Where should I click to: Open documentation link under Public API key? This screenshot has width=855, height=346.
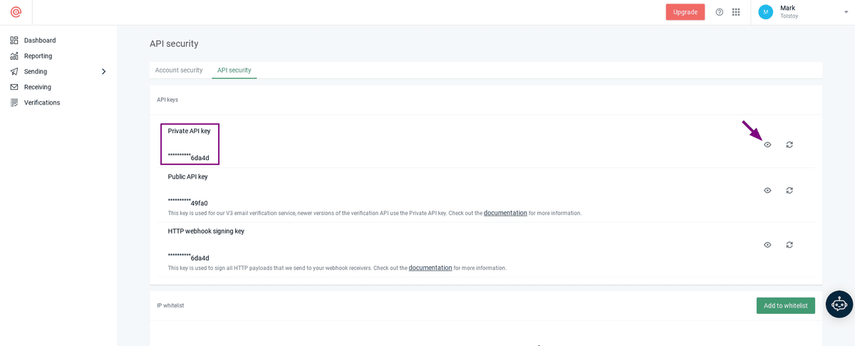pos(505,213)
